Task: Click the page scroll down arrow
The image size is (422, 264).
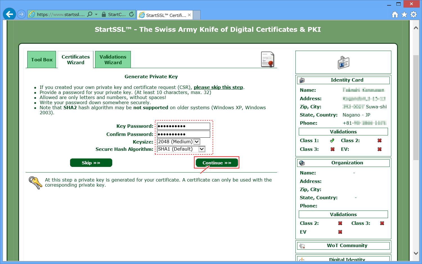Action: pos(416,253)
